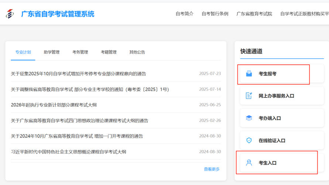Open 2026年起执行专业新计划部分课程考试大纲 notice
This screenshot has height=185, width=329.
54,105
